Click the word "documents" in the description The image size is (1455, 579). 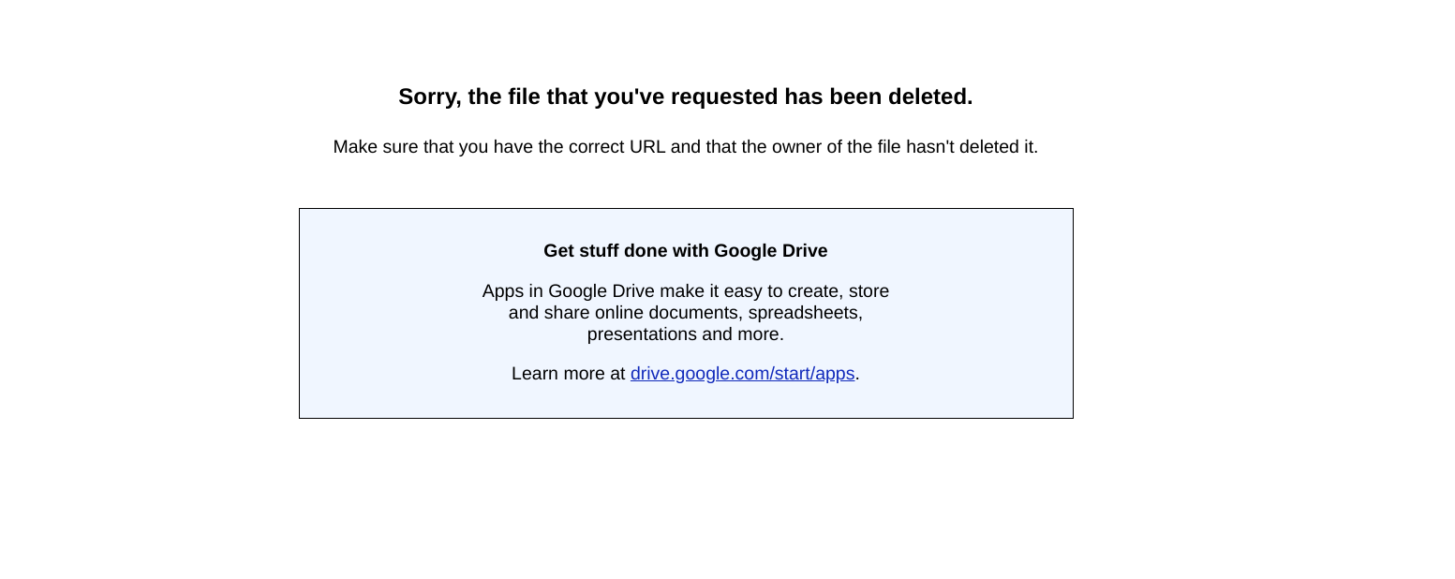(692, 313)
